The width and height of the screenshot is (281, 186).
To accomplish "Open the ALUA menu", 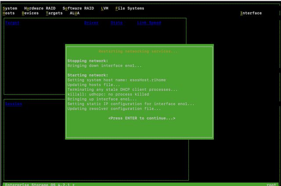I will click(x=75, y=13).
